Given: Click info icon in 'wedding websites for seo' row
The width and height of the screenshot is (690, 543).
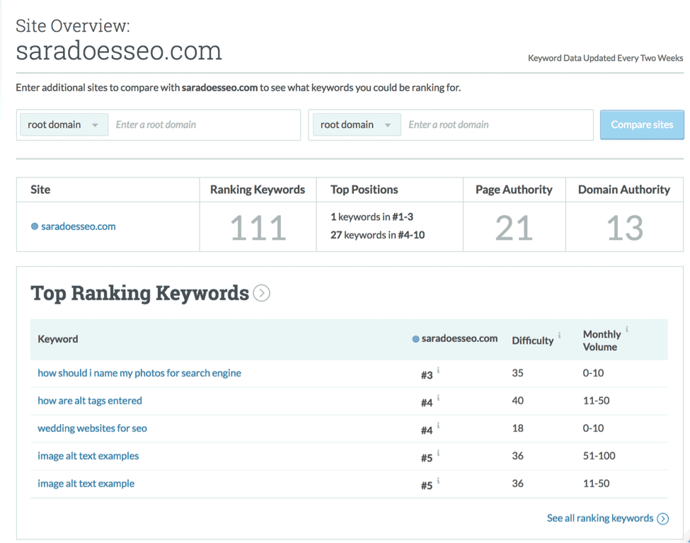Looking at the screenshot, I should pos(439,425).
